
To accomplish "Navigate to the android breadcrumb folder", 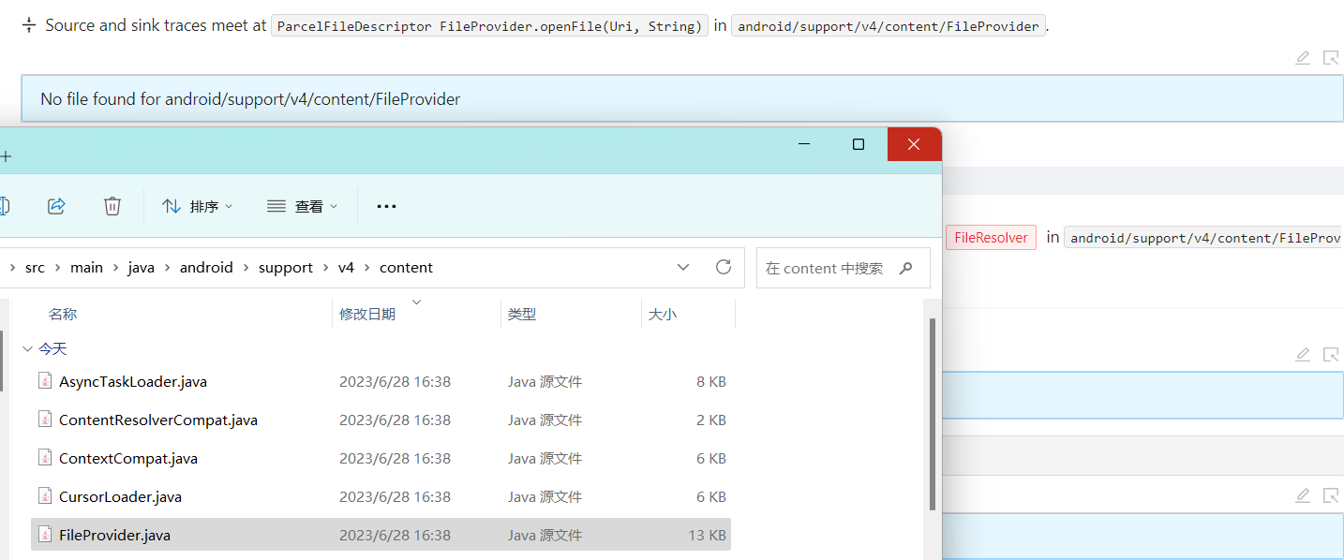I will (206, 267).
